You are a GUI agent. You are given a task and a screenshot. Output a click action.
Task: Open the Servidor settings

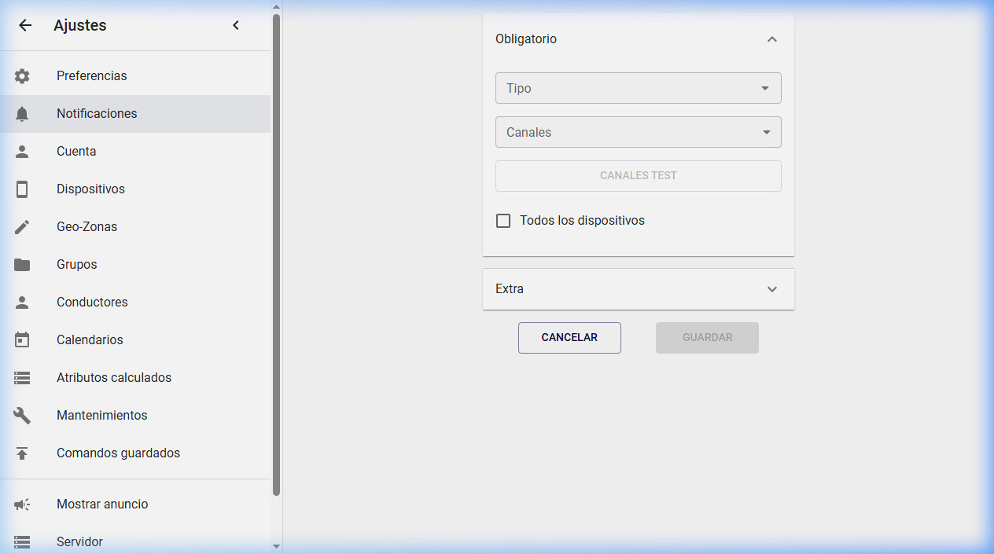pyautogui.click(x=135, y=541)
